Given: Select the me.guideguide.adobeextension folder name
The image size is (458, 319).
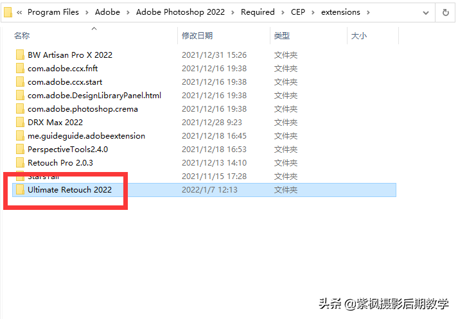Looking at the screenshot, I should click(x=86, y=135).
